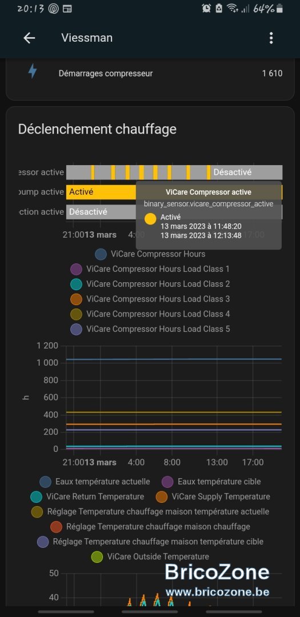Tap the Wi-Fi icon in status bar
The width and height of the screenshot is (300, 617).
click(233, 9)
